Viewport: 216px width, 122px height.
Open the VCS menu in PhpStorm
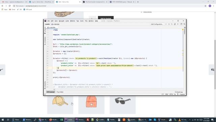pos(86,21)
